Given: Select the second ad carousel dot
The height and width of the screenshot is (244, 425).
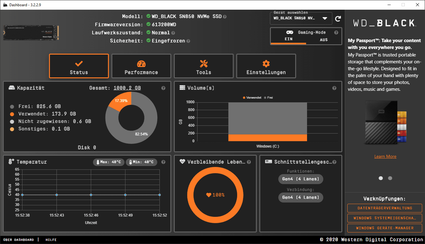Looking at the screenshot, I should (390, 178).
